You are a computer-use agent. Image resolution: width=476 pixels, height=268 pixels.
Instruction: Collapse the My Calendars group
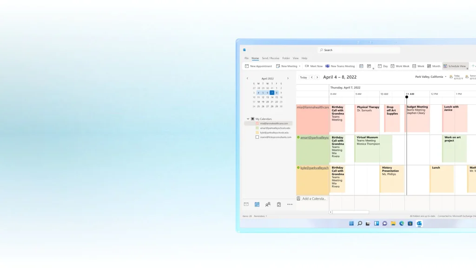248,119
